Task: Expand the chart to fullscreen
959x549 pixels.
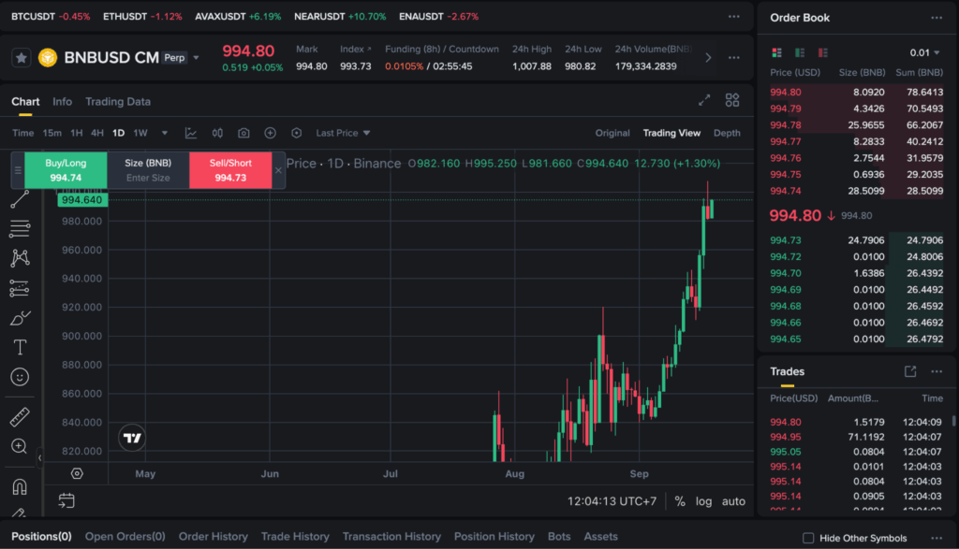Action: 704,101
